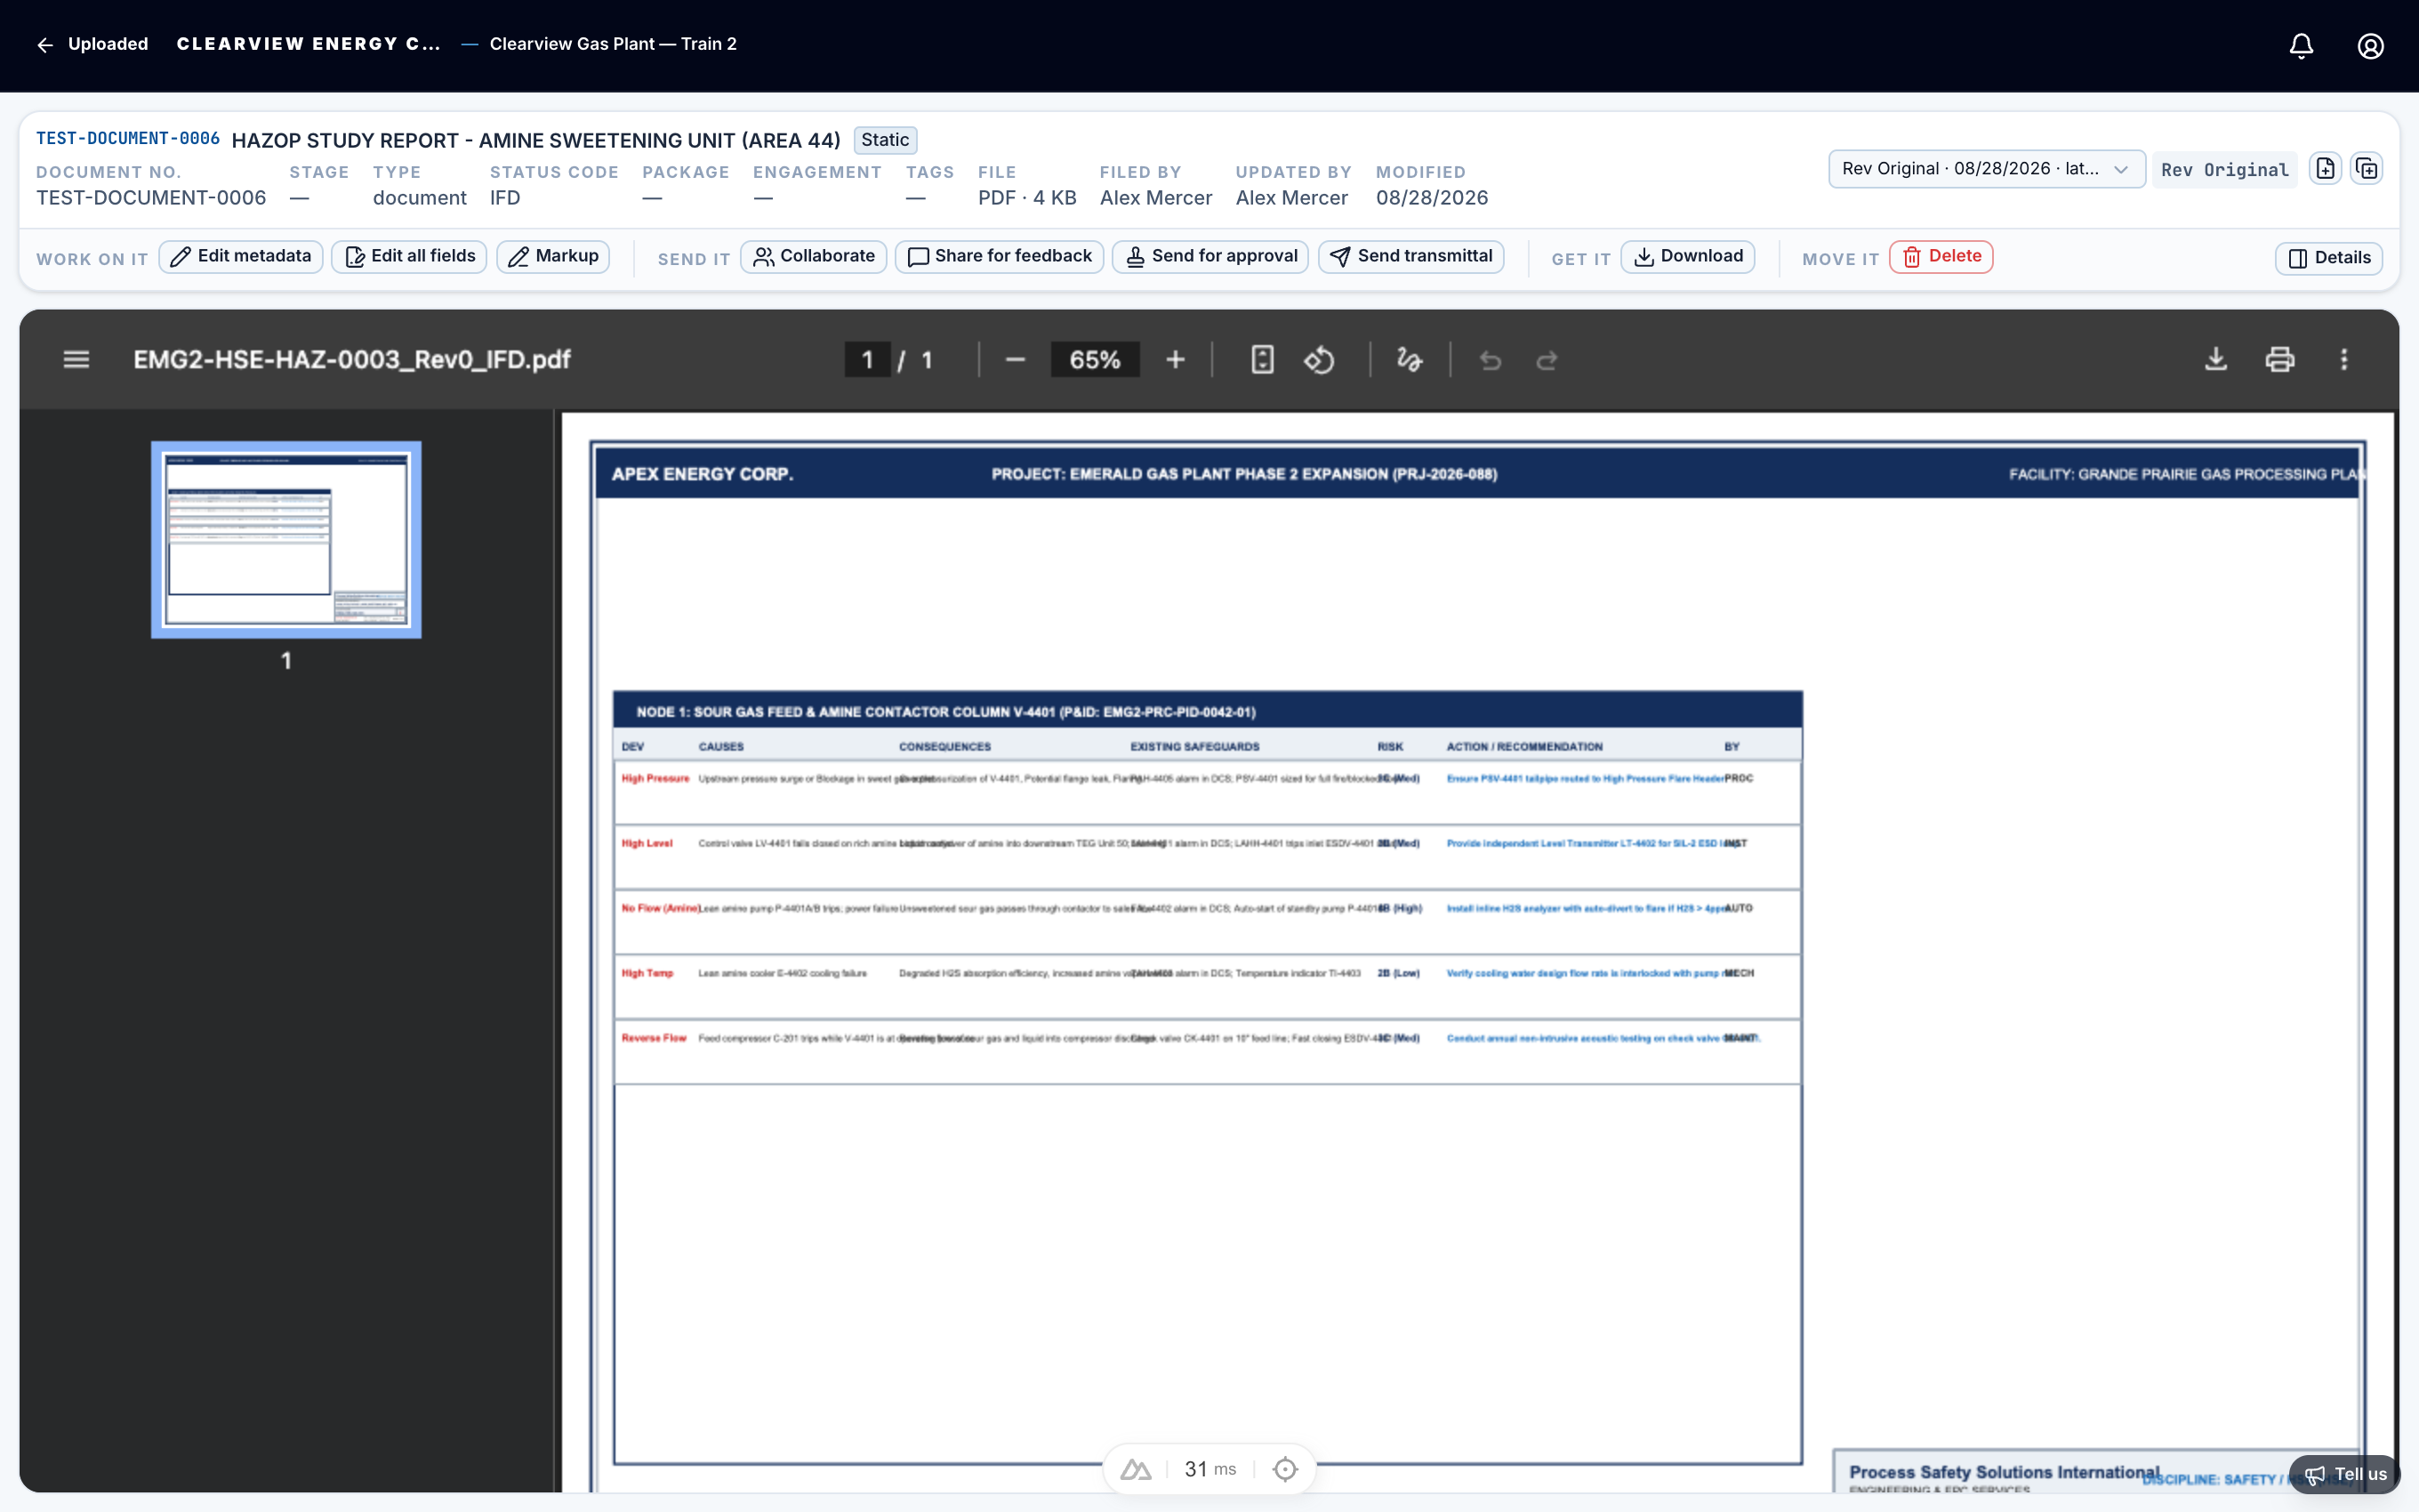Toggle the PDF sidebar hamburger menu
The width and height of the screenshot is (2419, 1512).
tap(76, 359)
